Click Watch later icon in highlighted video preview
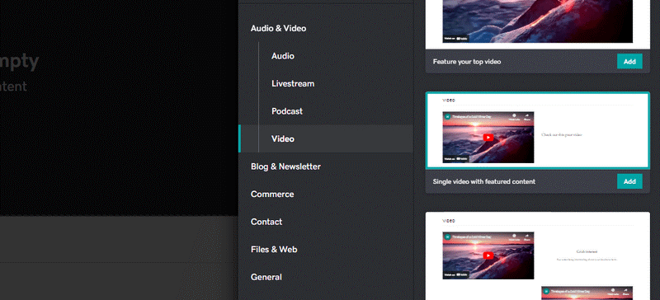Viewport: 660px width, 300px height. coord(514,117)
